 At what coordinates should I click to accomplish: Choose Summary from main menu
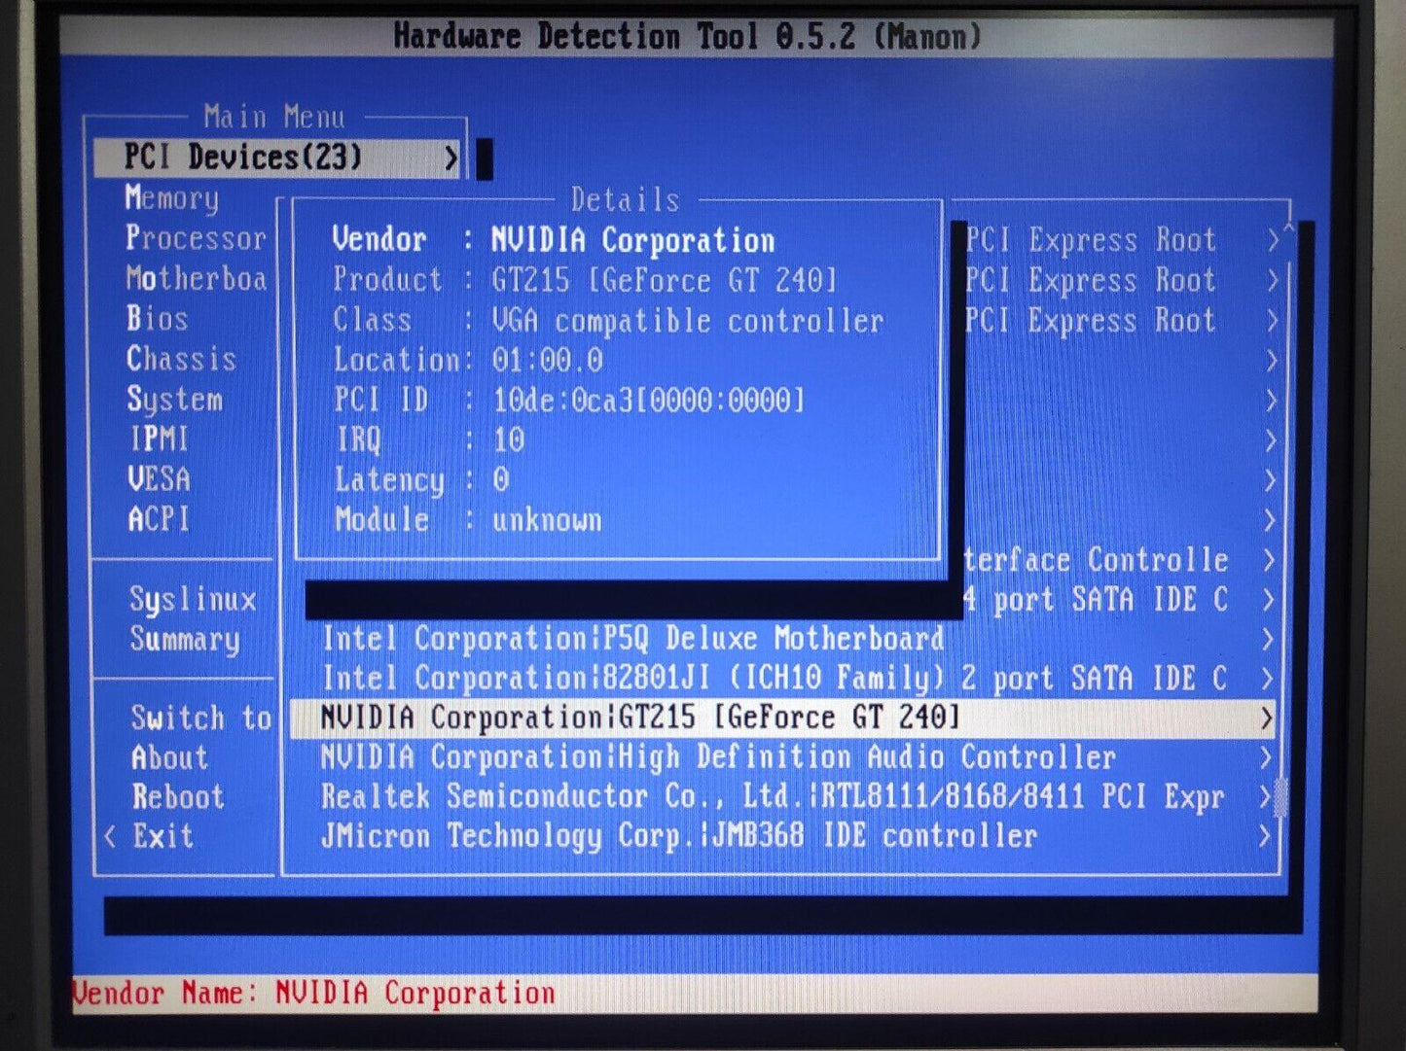click(185, 640)
